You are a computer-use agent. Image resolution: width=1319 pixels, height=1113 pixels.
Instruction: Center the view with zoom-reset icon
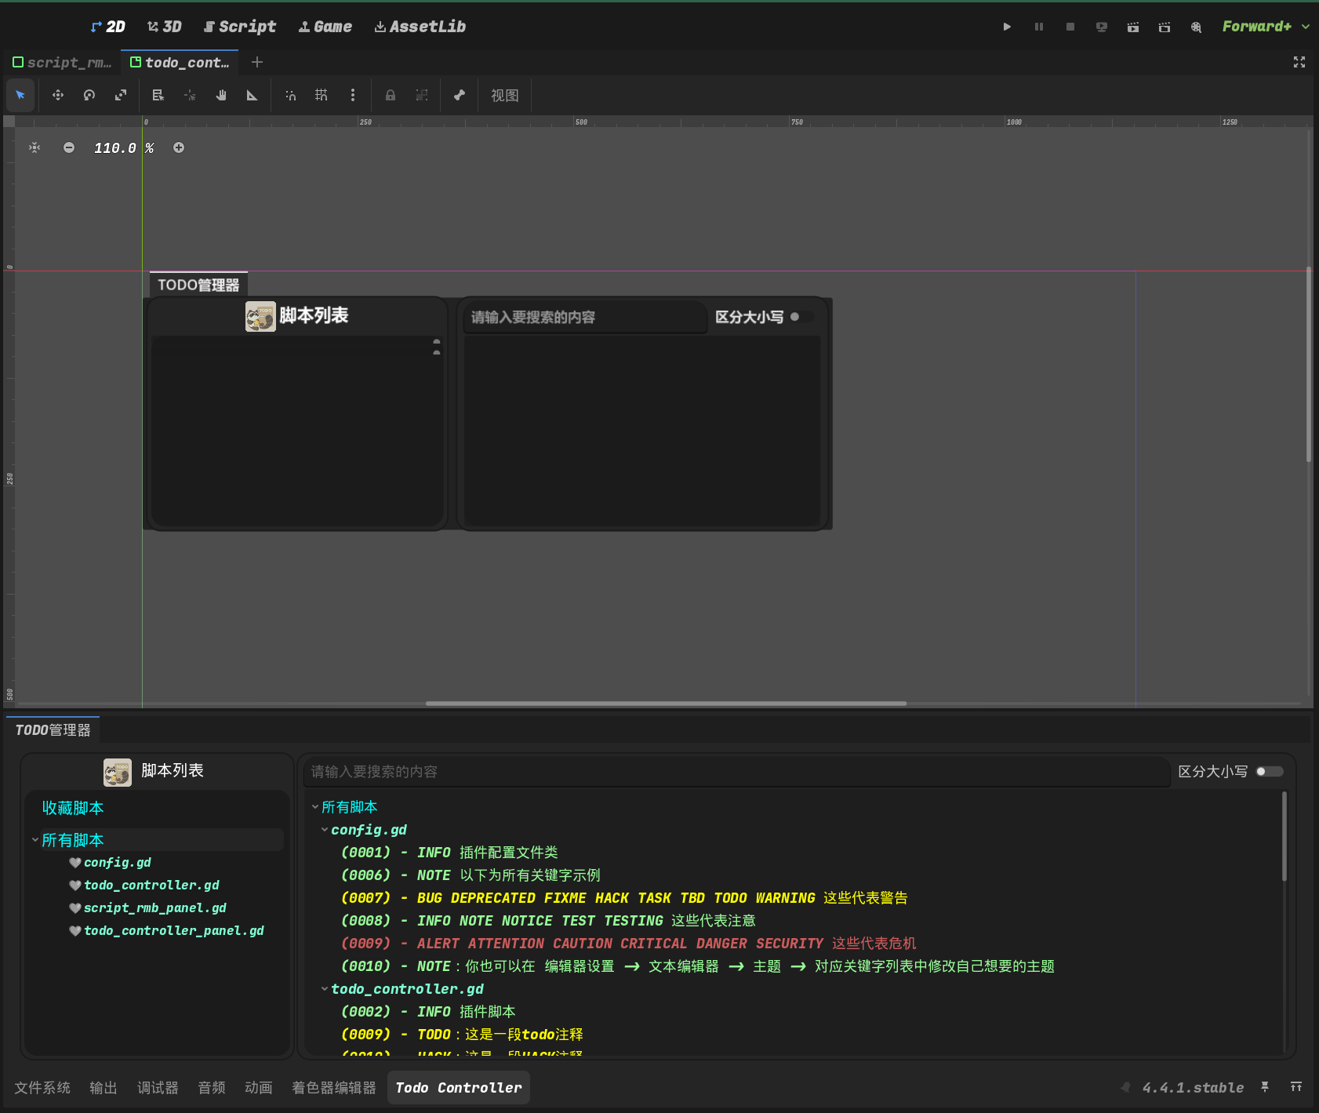click(x=35, y=147)
